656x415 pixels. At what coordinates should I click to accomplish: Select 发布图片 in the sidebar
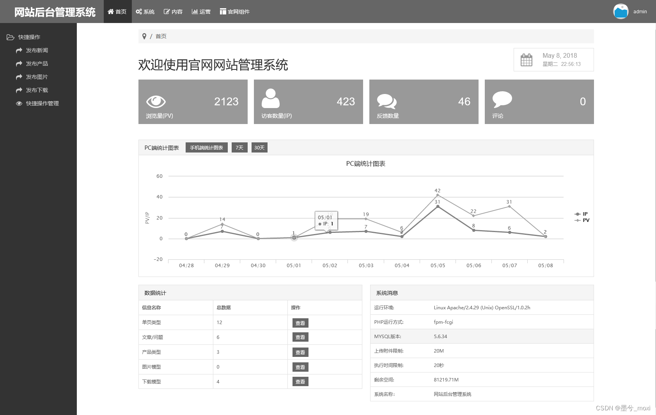pyautogui.click(x=37, y=77)
